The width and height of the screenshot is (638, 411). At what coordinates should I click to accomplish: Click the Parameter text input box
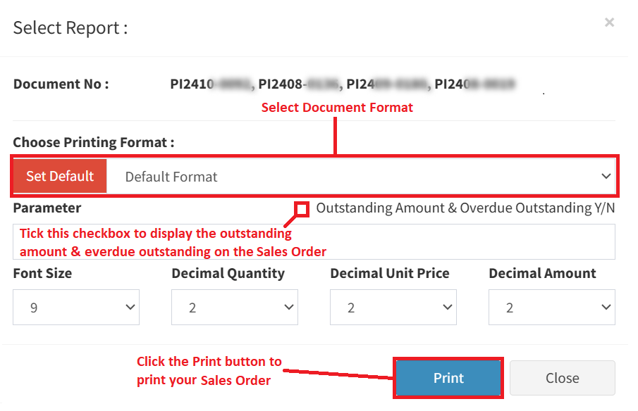(x=451, y=241)
